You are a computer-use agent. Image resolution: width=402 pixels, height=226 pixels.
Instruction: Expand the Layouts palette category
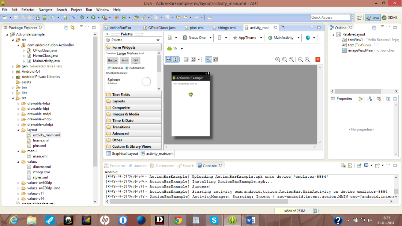133,101
